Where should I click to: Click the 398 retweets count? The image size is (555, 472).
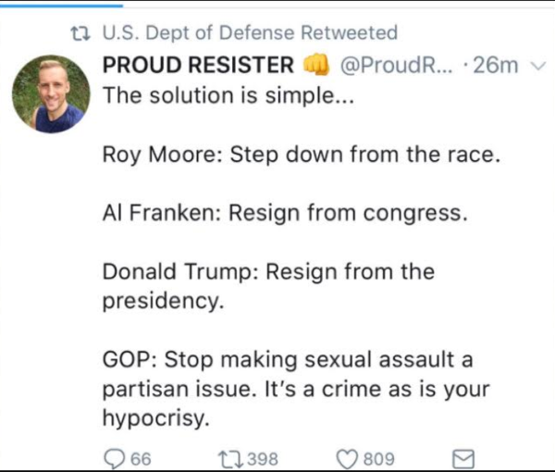[x=263, y=458]
